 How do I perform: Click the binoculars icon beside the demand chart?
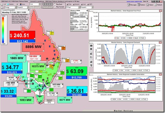[91, 45]
